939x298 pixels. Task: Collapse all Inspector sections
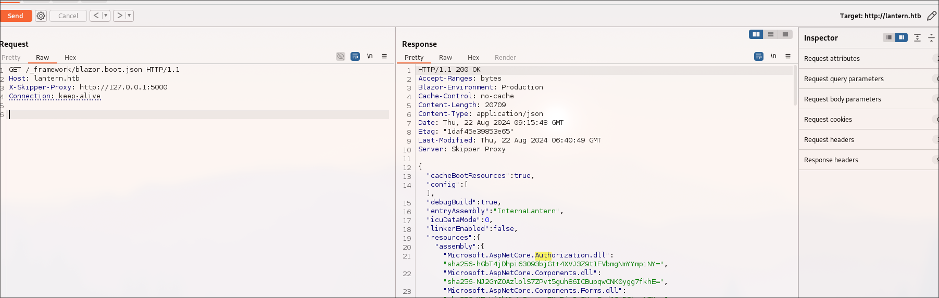click(x=931, y=38)
